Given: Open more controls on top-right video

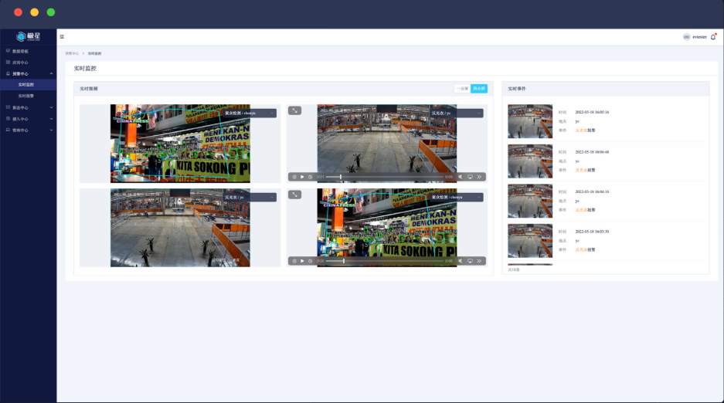Looking at the screenshot, I should (x=479, y=177).
